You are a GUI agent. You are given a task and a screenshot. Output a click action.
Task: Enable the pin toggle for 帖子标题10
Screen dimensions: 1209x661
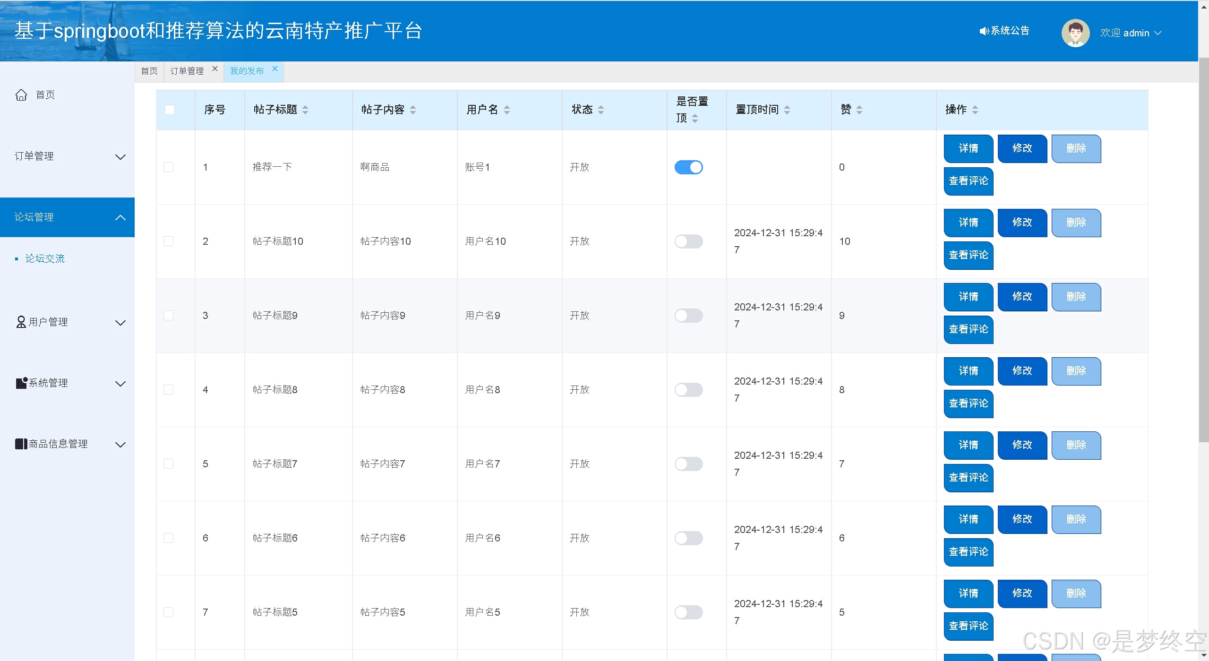(x=688, y=241)
